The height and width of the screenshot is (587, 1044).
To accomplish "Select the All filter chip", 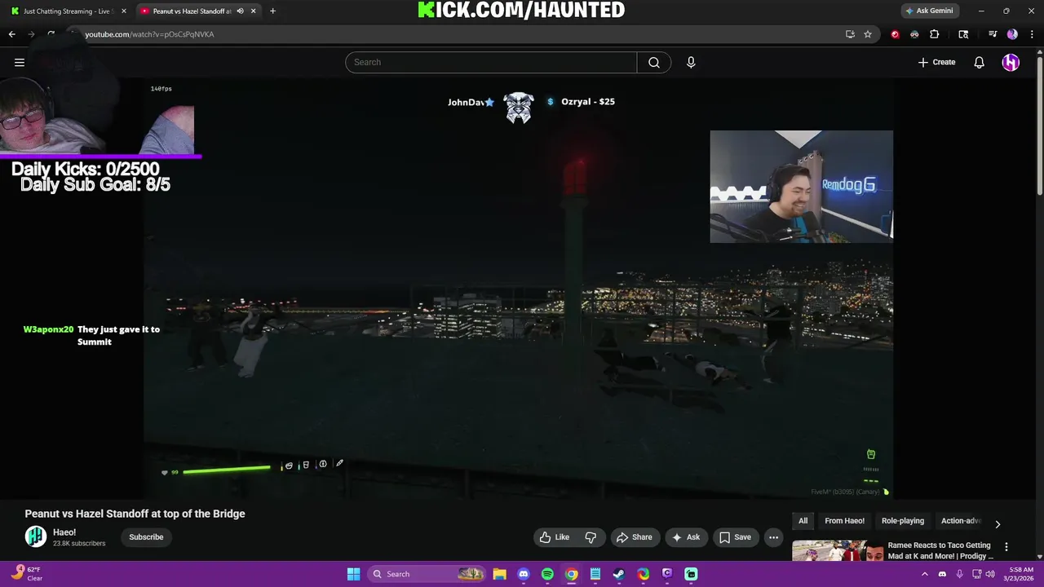I will [803, 521].
